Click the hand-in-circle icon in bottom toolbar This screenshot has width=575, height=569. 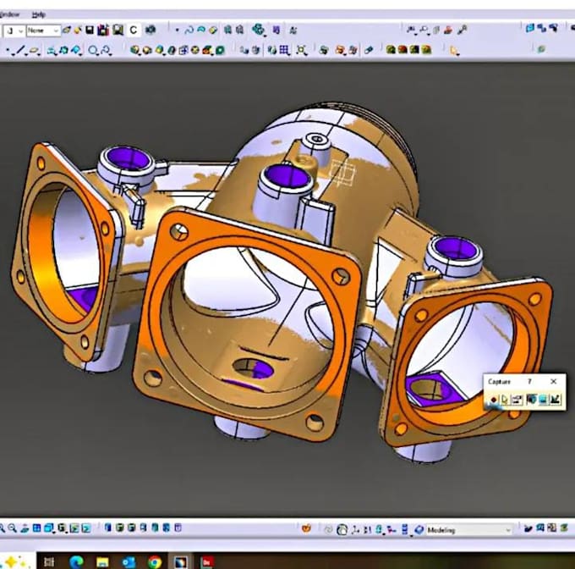(x=342, y=529)
